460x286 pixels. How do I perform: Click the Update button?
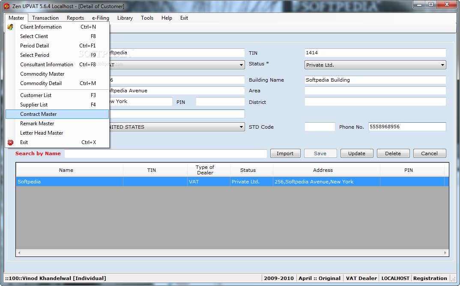(x=357, y=153)
